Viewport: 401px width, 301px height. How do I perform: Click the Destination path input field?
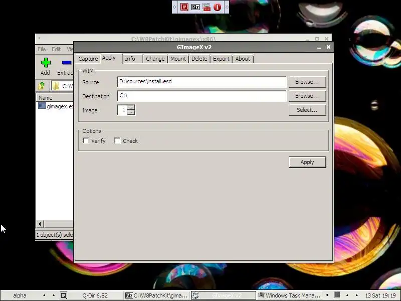click(x=202, y=96)
